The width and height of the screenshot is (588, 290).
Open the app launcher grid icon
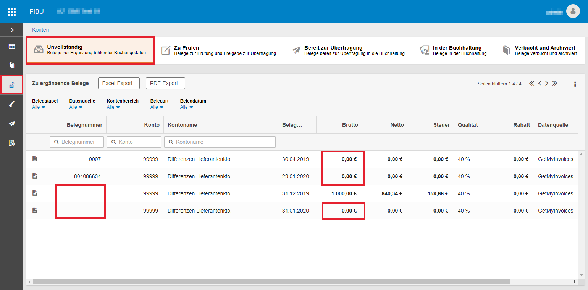(12, 11)
